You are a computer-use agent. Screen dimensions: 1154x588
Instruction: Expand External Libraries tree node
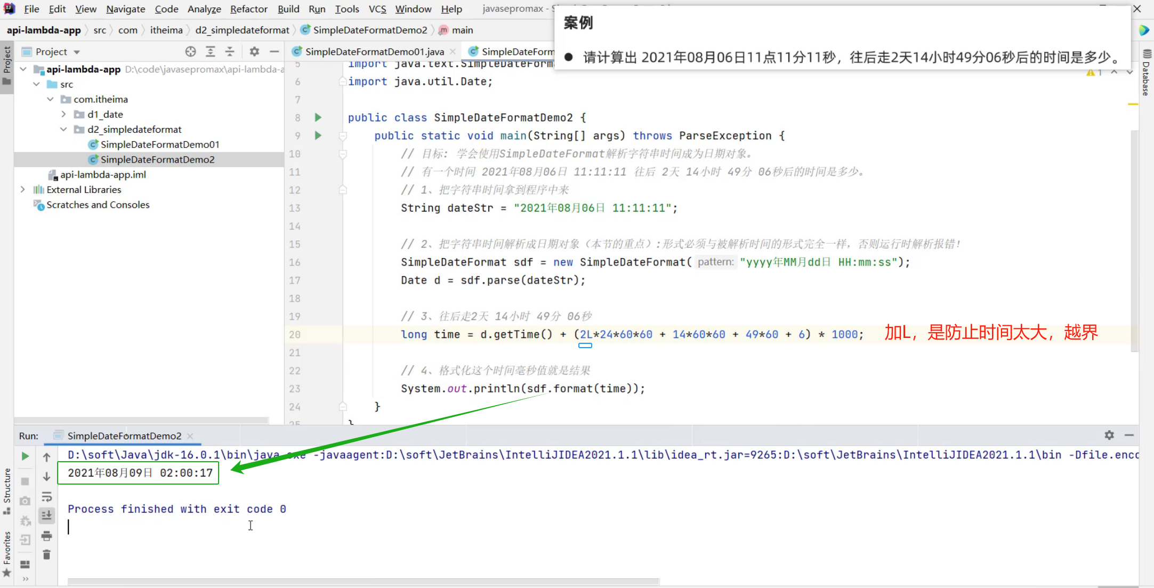tap(22, 190)
